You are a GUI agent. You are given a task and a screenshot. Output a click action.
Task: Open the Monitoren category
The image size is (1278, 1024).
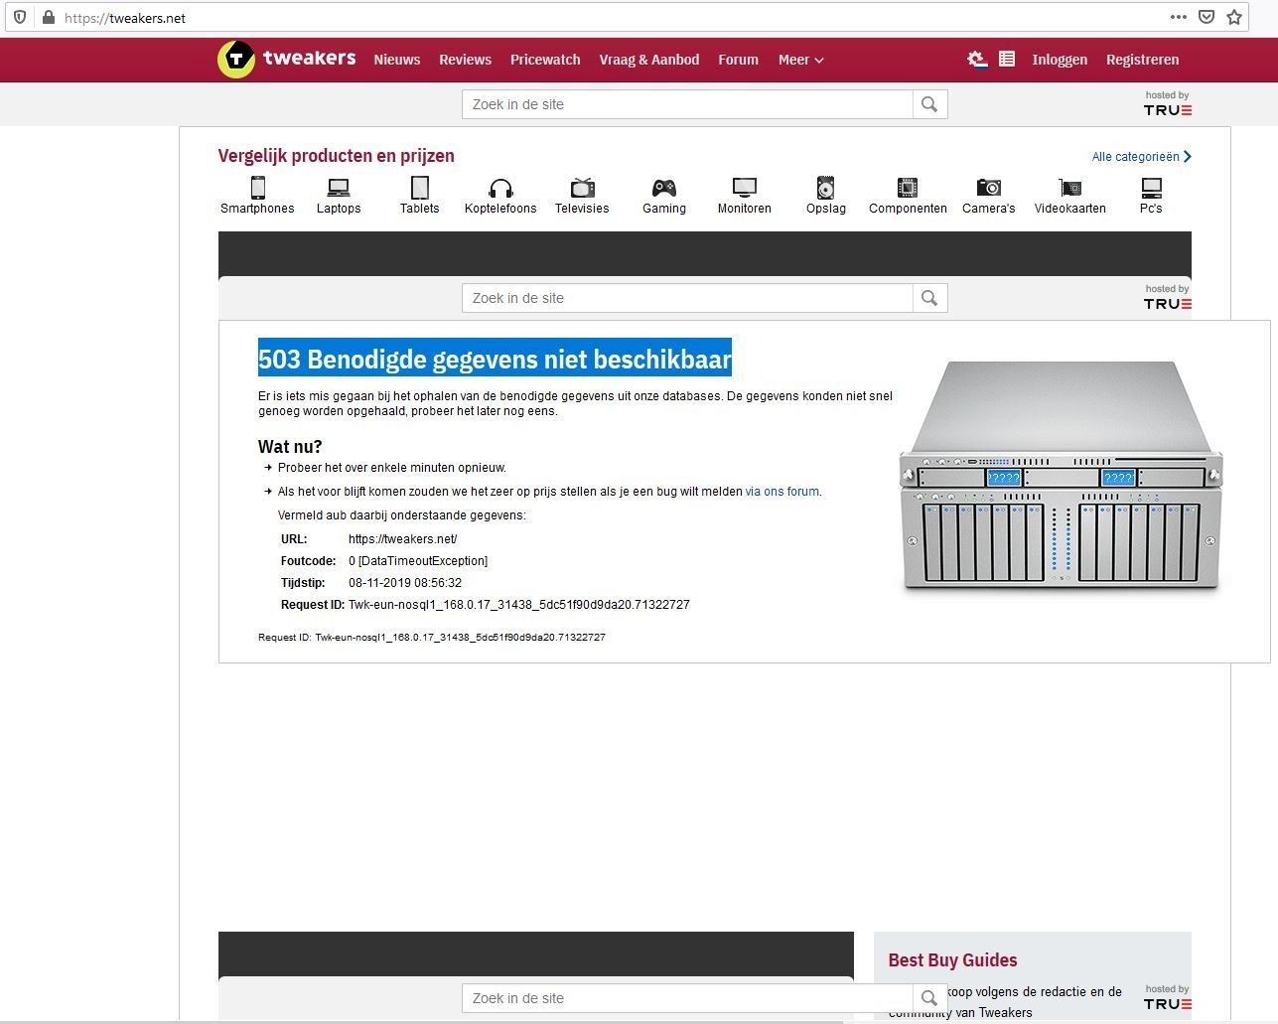[x=745, y=196]
